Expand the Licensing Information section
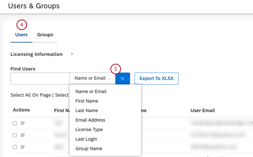253x157 pixels. coord(72,54)
